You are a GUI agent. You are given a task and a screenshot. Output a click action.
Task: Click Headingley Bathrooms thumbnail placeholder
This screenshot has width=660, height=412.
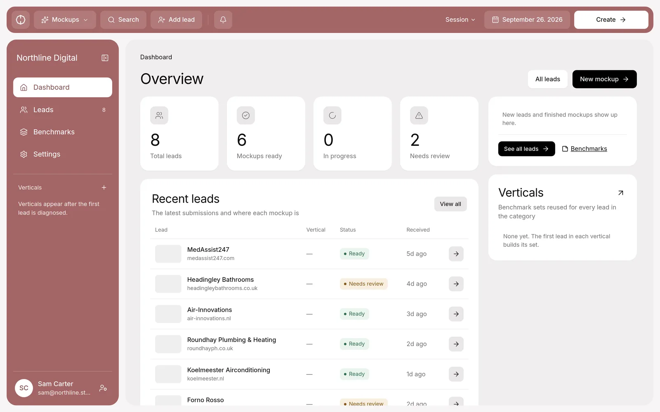(168, 284)
